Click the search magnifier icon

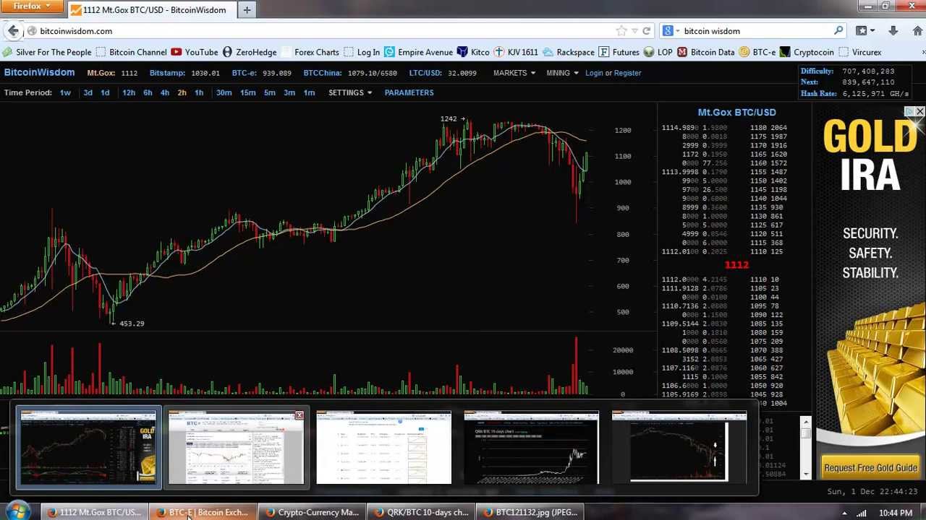click(838, 31)
